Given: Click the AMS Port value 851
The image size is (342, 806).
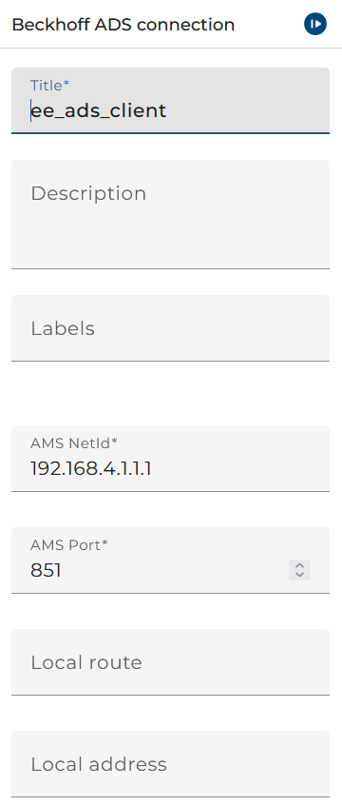Looking at the screenshot, I should coord(47,571).
